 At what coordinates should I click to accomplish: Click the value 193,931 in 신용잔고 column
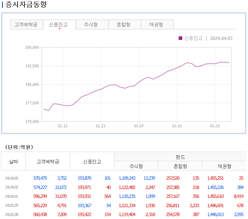click(x=85, y=196)
